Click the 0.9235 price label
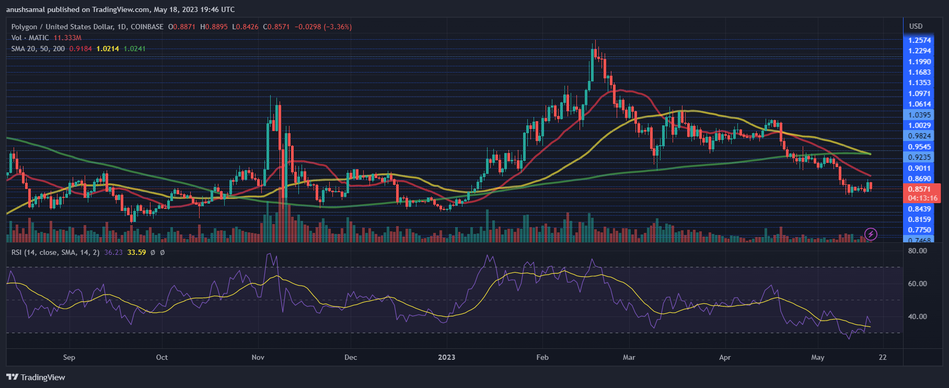Viewport: 949px width, 388px height. [x=919, y=157]
